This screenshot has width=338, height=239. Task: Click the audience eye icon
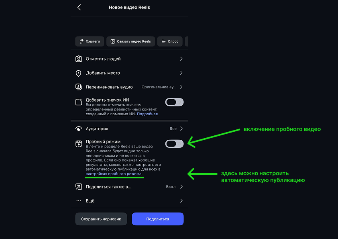(79, 129)
